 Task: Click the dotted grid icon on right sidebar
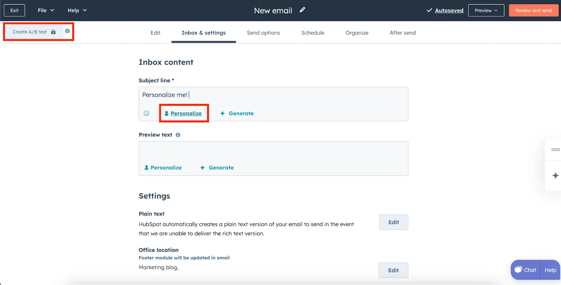555,150
